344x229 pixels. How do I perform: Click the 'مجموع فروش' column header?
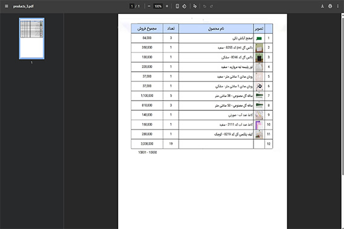pyautogui.click(x=147, y=28)
